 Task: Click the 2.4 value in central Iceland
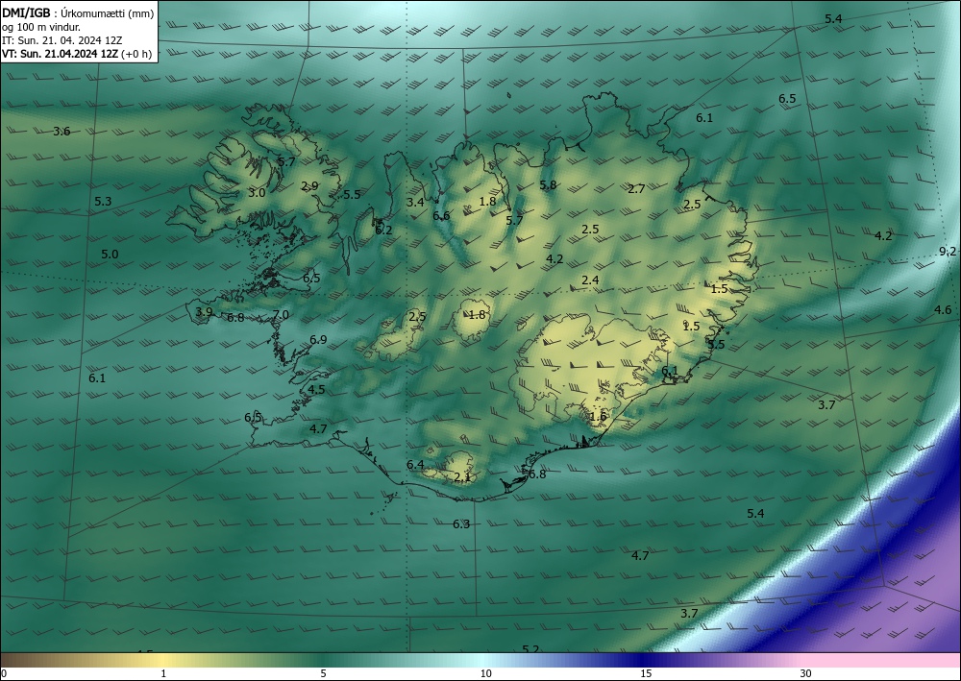click(x=590, y=280)
